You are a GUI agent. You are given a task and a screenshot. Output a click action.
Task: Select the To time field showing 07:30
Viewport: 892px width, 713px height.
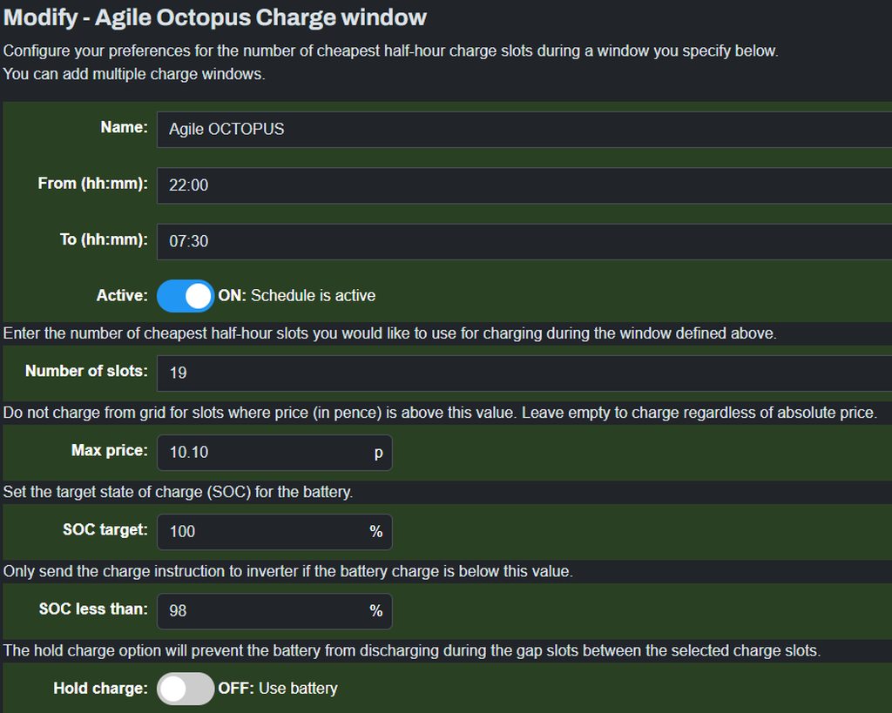(523, 241)
